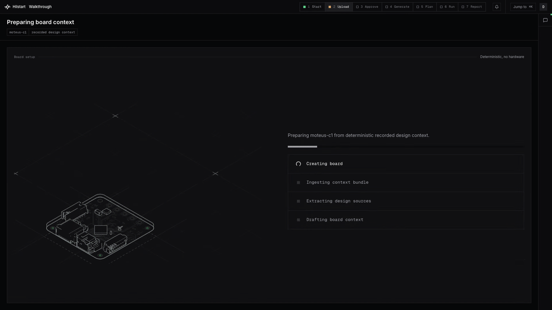Select the 6 Run step
Screen dimensions: 552x310
[447, 7]
